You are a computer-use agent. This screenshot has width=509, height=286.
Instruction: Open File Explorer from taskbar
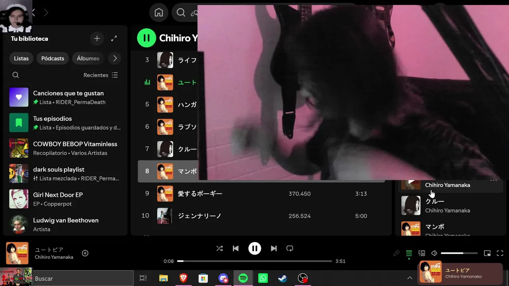pyautogui.click(x=163, y=278)
